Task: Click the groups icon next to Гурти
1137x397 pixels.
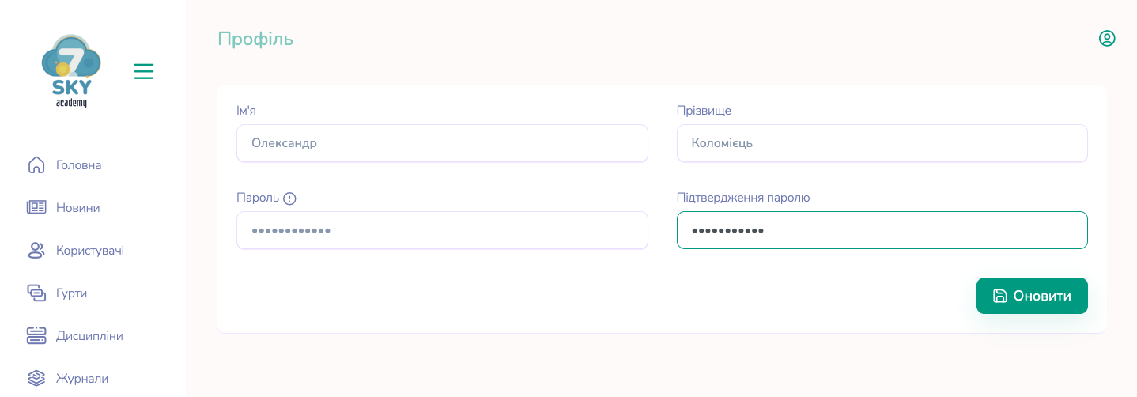Action: (36, 293)
